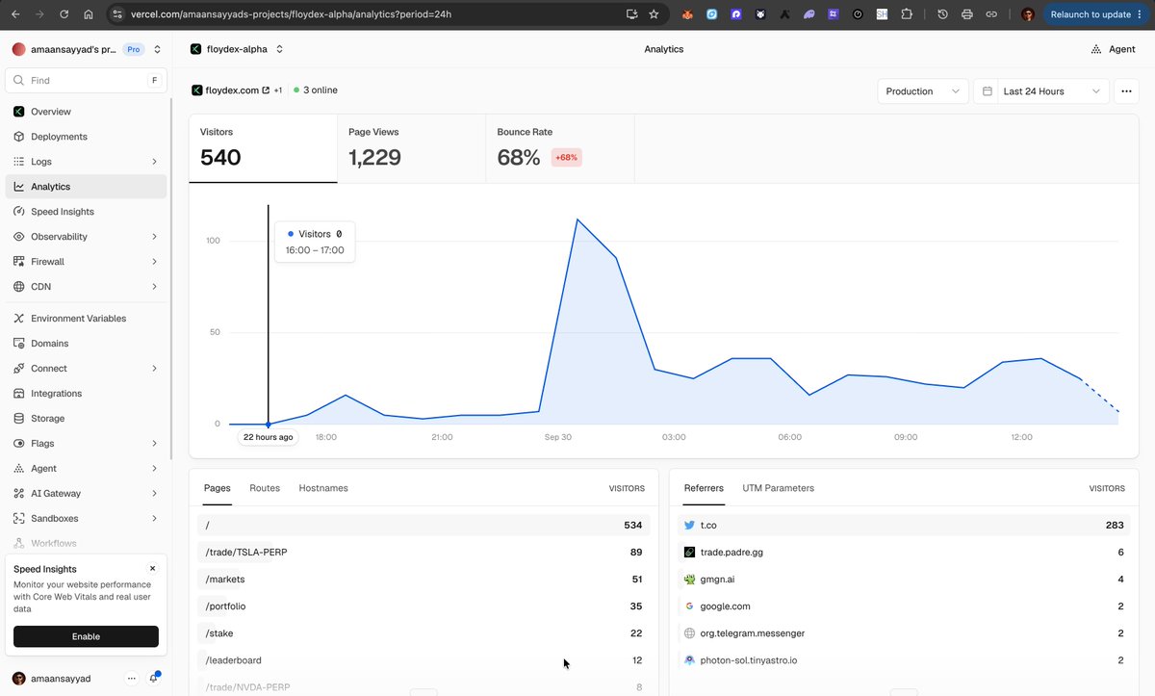
Task: Open Sandboxes in the sidebar
Action: coord(86,519)
